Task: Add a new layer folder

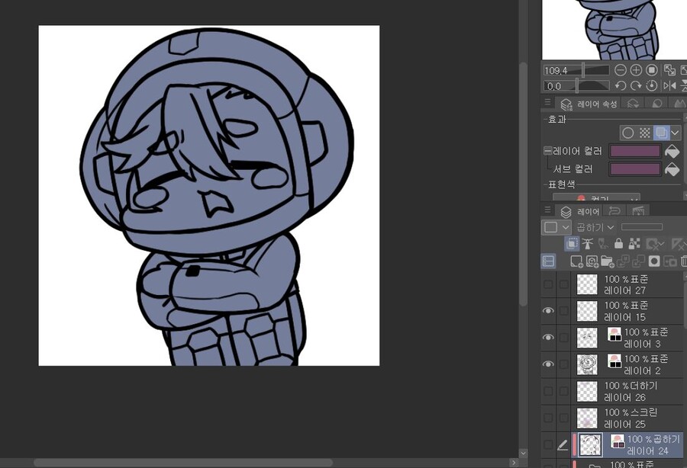Action: click(x=608, y=261)
